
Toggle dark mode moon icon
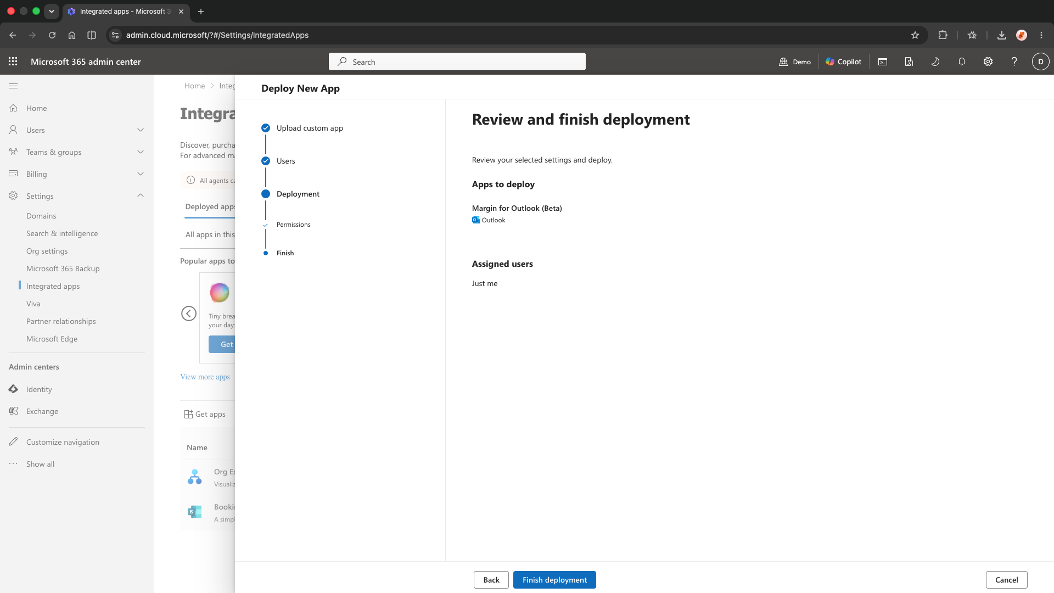935,61
